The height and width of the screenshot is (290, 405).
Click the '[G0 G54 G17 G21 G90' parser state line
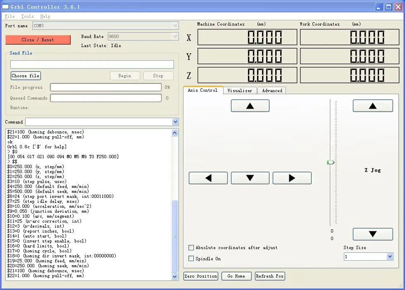pyautogui.click(x=63, y=157)
